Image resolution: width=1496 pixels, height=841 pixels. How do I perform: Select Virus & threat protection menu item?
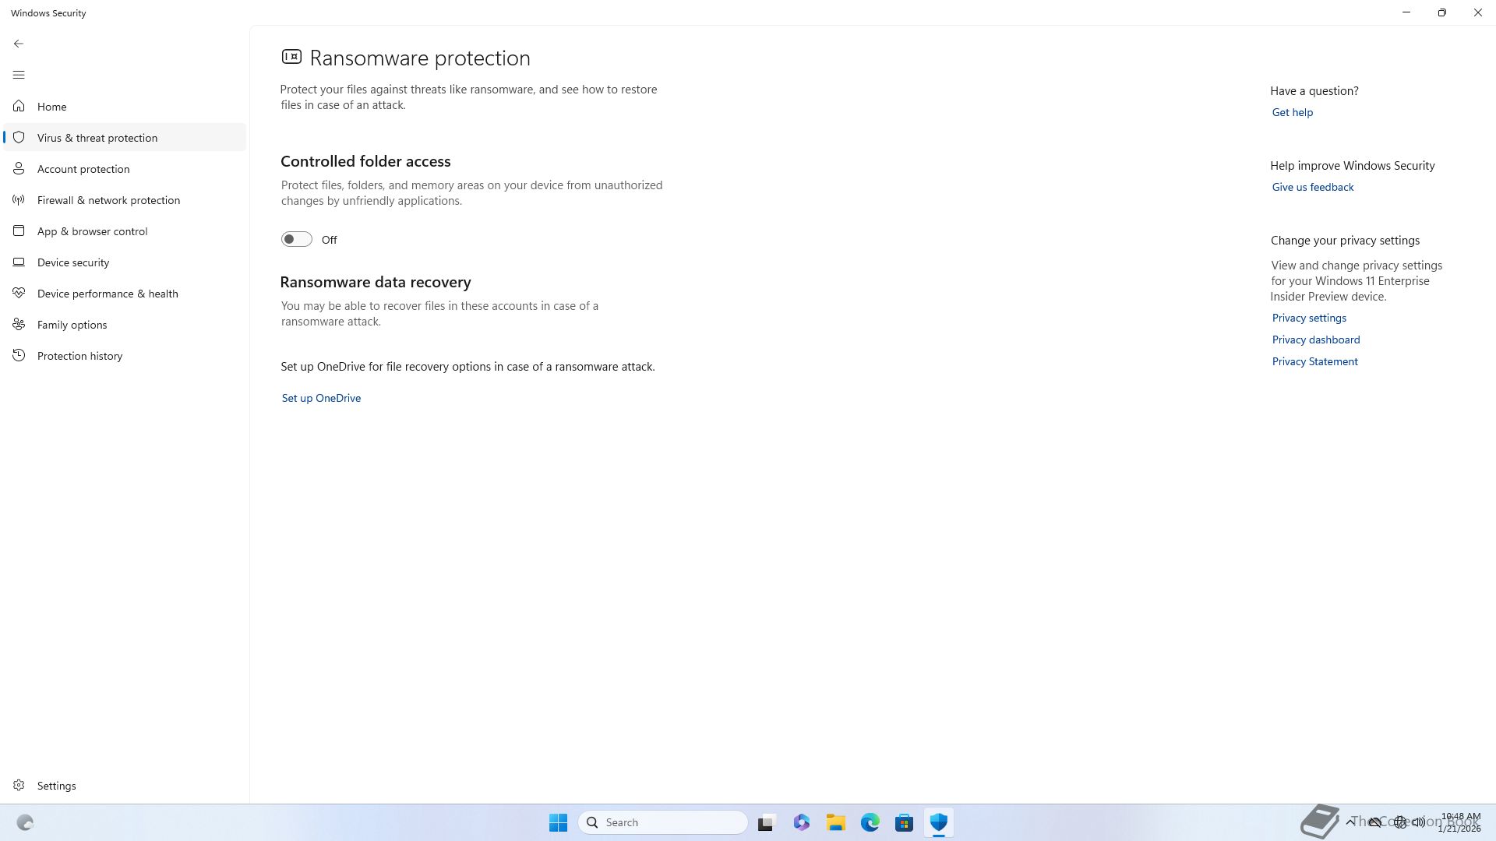tap(97, 138)
